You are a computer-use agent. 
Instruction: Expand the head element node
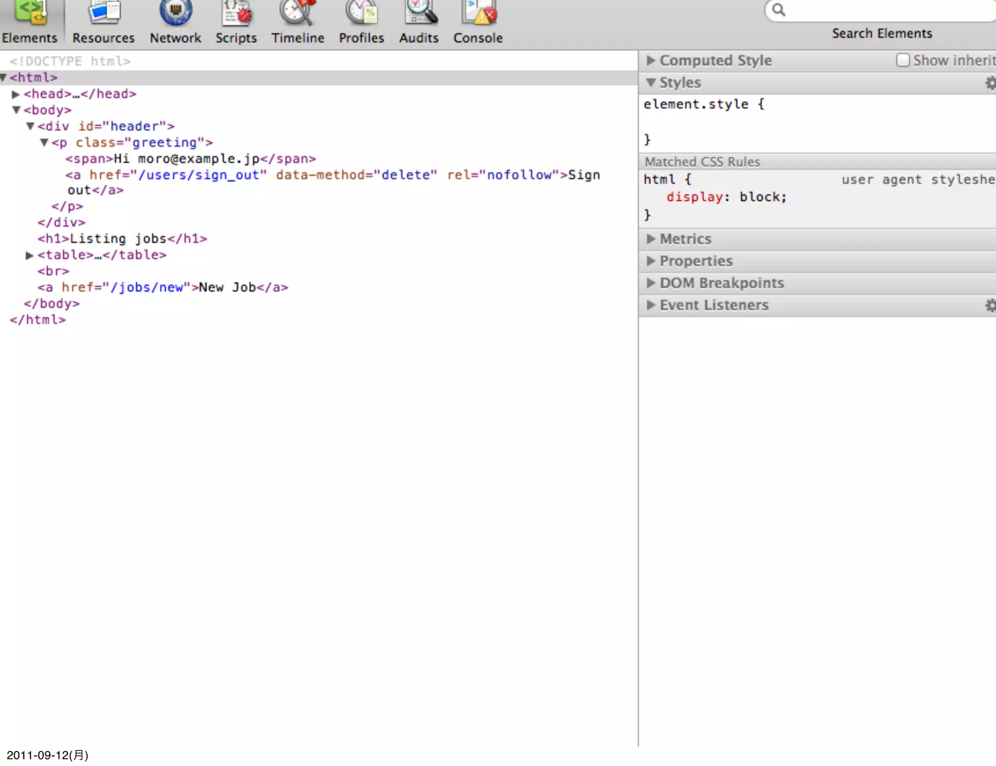click(x=16, y=94)
